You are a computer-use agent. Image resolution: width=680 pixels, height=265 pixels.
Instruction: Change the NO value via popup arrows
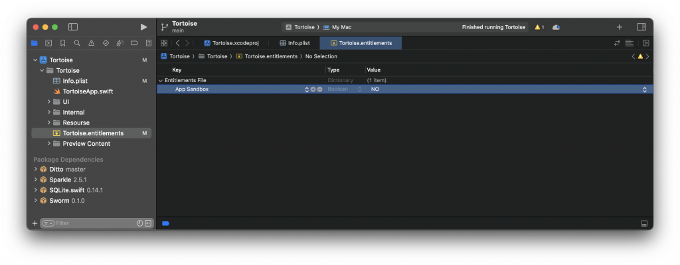(644, 89)
